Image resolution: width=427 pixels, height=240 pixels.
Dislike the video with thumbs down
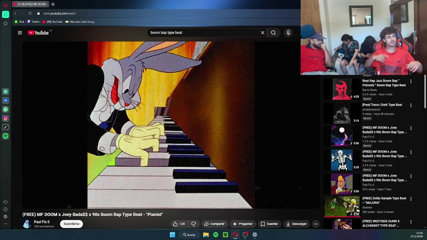pos(193,224)
